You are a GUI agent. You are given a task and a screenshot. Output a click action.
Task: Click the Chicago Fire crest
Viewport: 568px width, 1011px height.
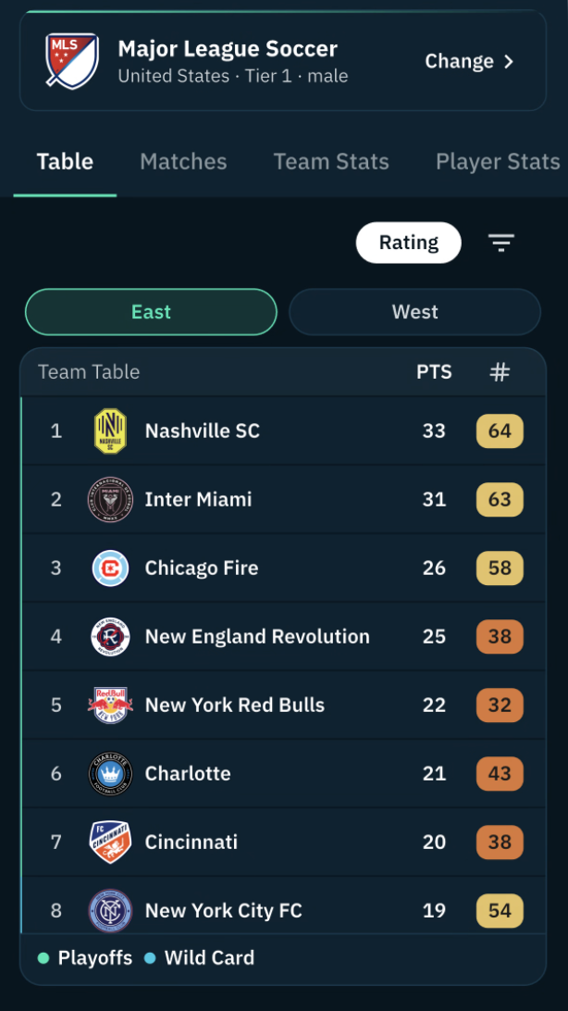coord(110,568)
